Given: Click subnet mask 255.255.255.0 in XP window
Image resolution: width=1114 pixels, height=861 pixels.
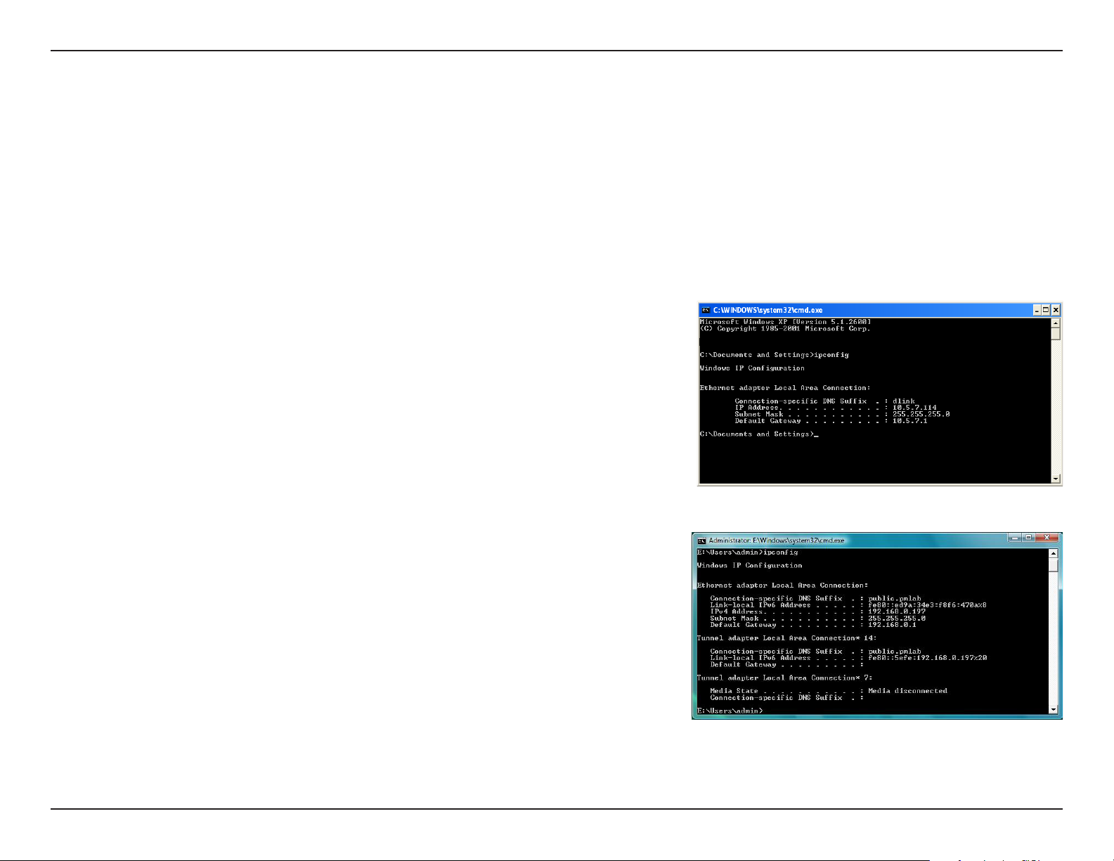Looking at the screenshot, I should pos(921,414).
